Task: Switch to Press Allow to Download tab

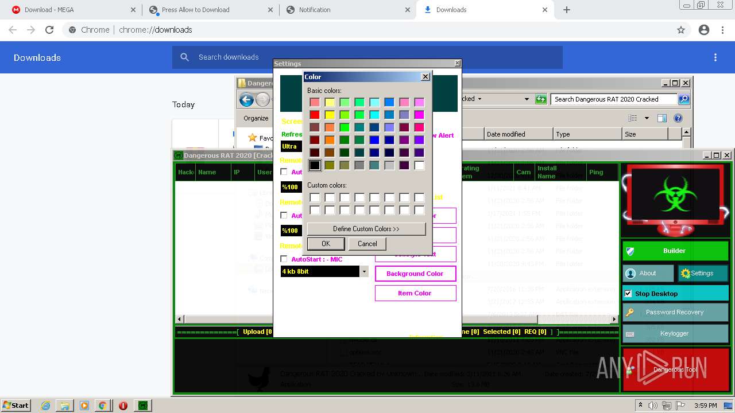Action: pos(210,10)
